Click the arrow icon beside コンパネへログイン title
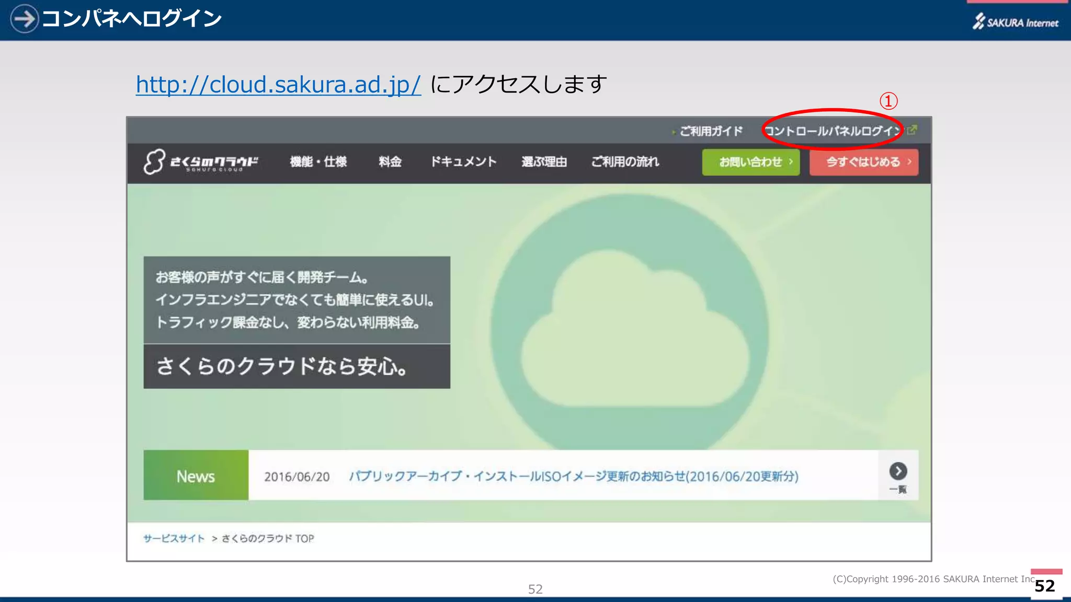This screenshot has width=1071, height=602. 24,19
